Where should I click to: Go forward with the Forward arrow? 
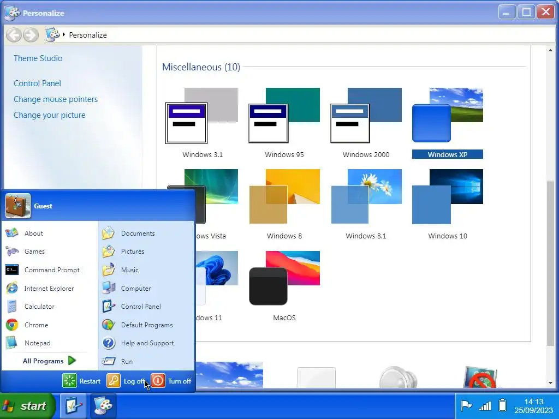pyautogui.click(x=31, y=35)
